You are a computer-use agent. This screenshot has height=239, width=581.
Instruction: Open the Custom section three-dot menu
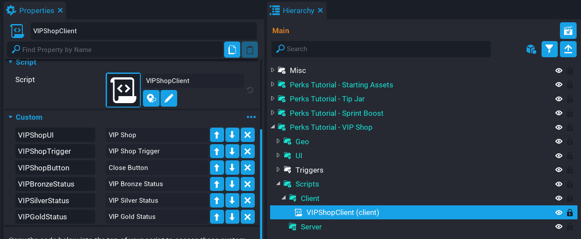click(x=251, y=117)
